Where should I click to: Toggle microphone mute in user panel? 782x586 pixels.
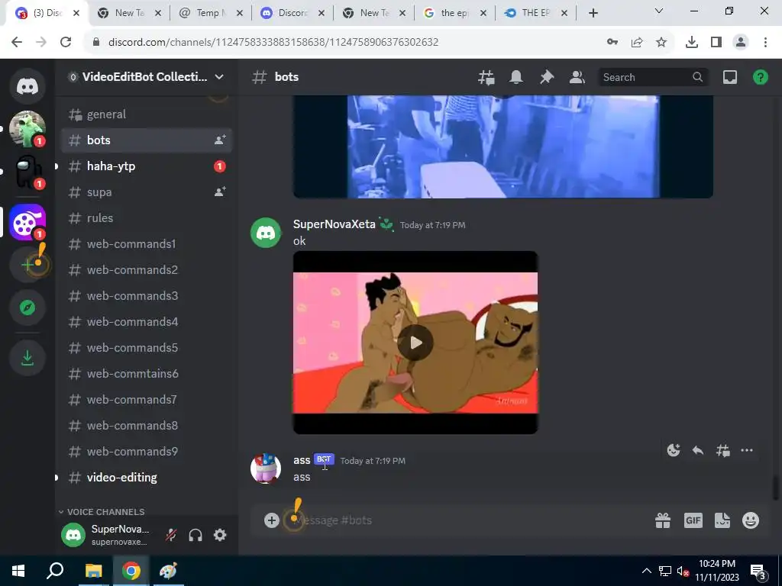(171, 535)
